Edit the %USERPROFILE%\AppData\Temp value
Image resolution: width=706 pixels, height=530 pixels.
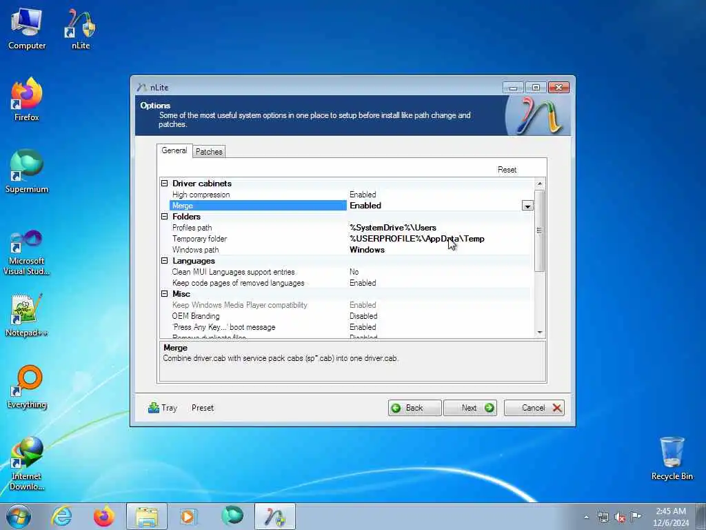coord(417,239)
